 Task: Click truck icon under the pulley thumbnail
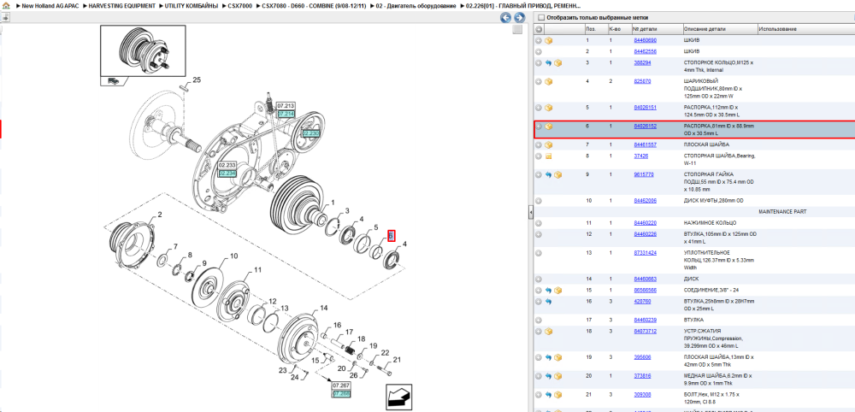point(114,80)
